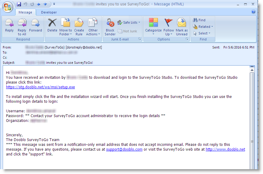Click the Undo icon in quick access toolbar

(25, 4)
